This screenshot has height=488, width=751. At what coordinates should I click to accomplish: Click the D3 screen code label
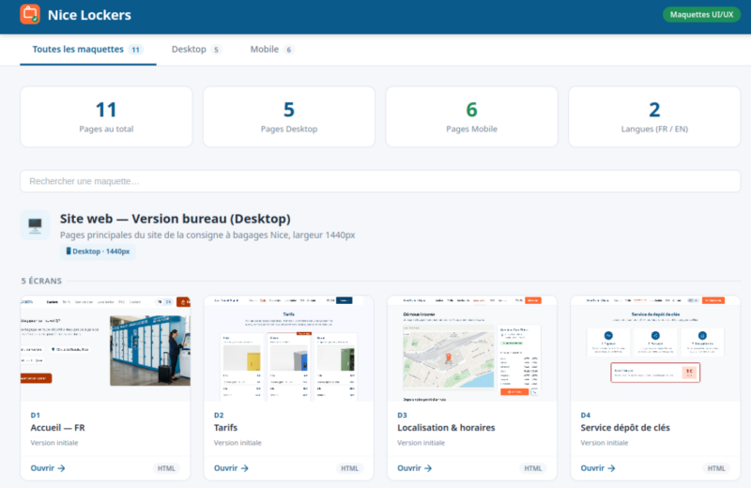(403, 415)
